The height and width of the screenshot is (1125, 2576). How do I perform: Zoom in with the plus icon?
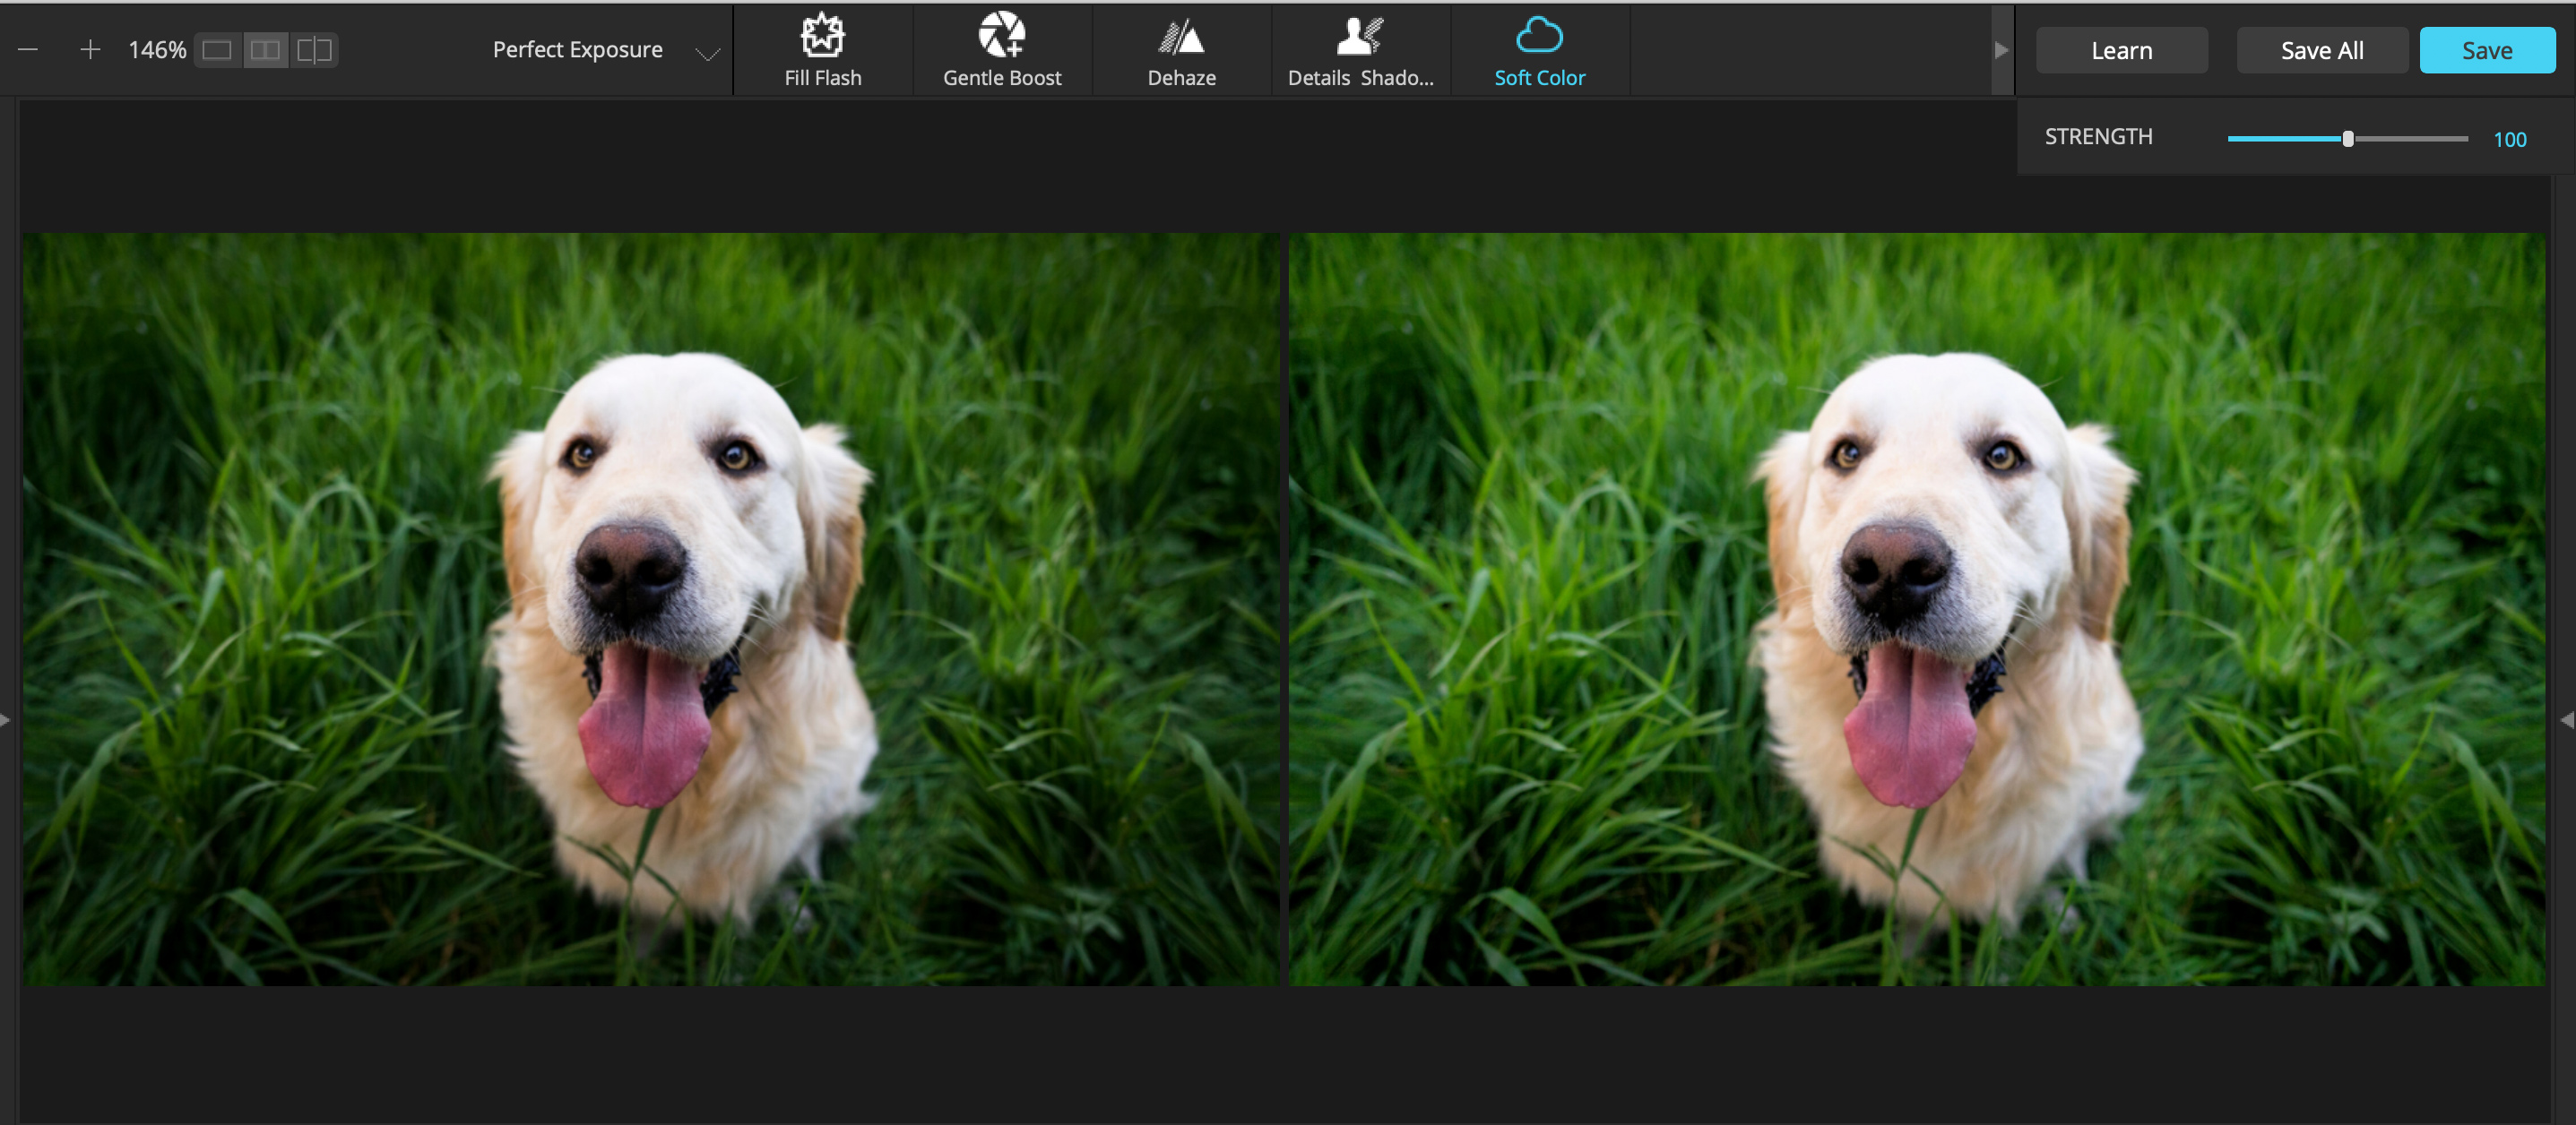90,49
